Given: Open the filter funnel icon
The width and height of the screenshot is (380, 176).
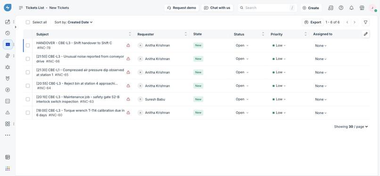Looking at the screenshot, I should pyautogui.click(x=365, y=22).
